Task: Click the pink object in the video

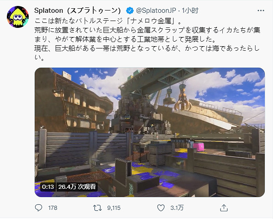Action: tap(199, 147)
